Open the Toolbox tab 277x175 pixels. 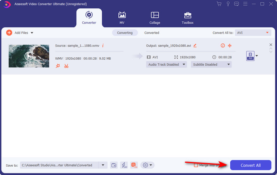(188, 18)
